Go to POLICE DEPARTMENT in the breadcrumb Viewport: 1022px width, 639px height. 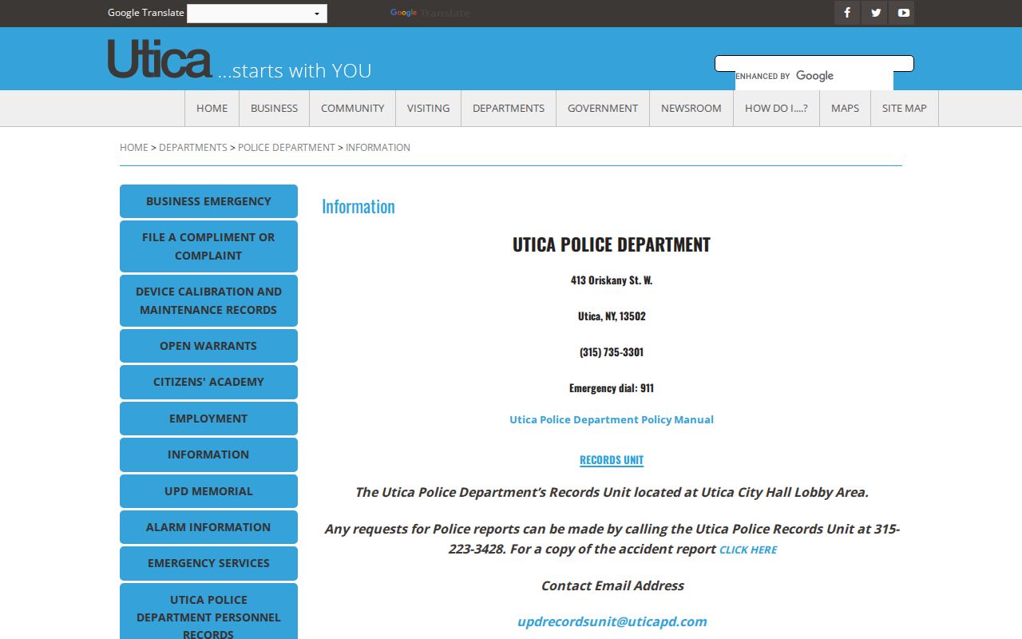(287, 148)
